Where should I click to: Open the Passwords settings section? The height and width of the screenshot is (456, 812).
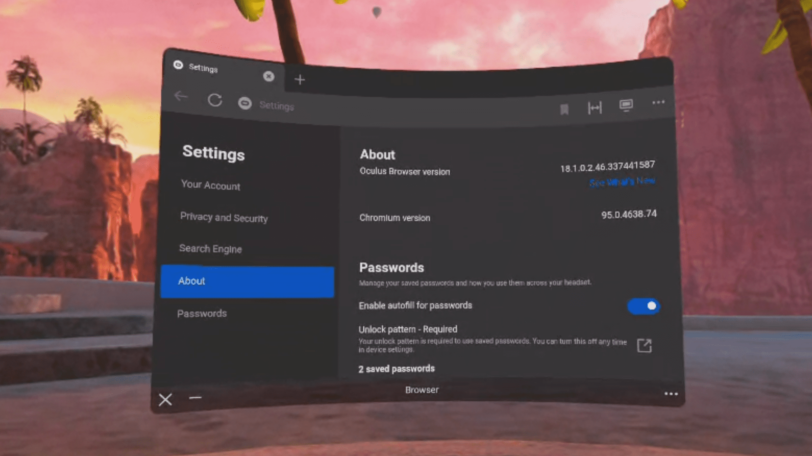point(202,313)
